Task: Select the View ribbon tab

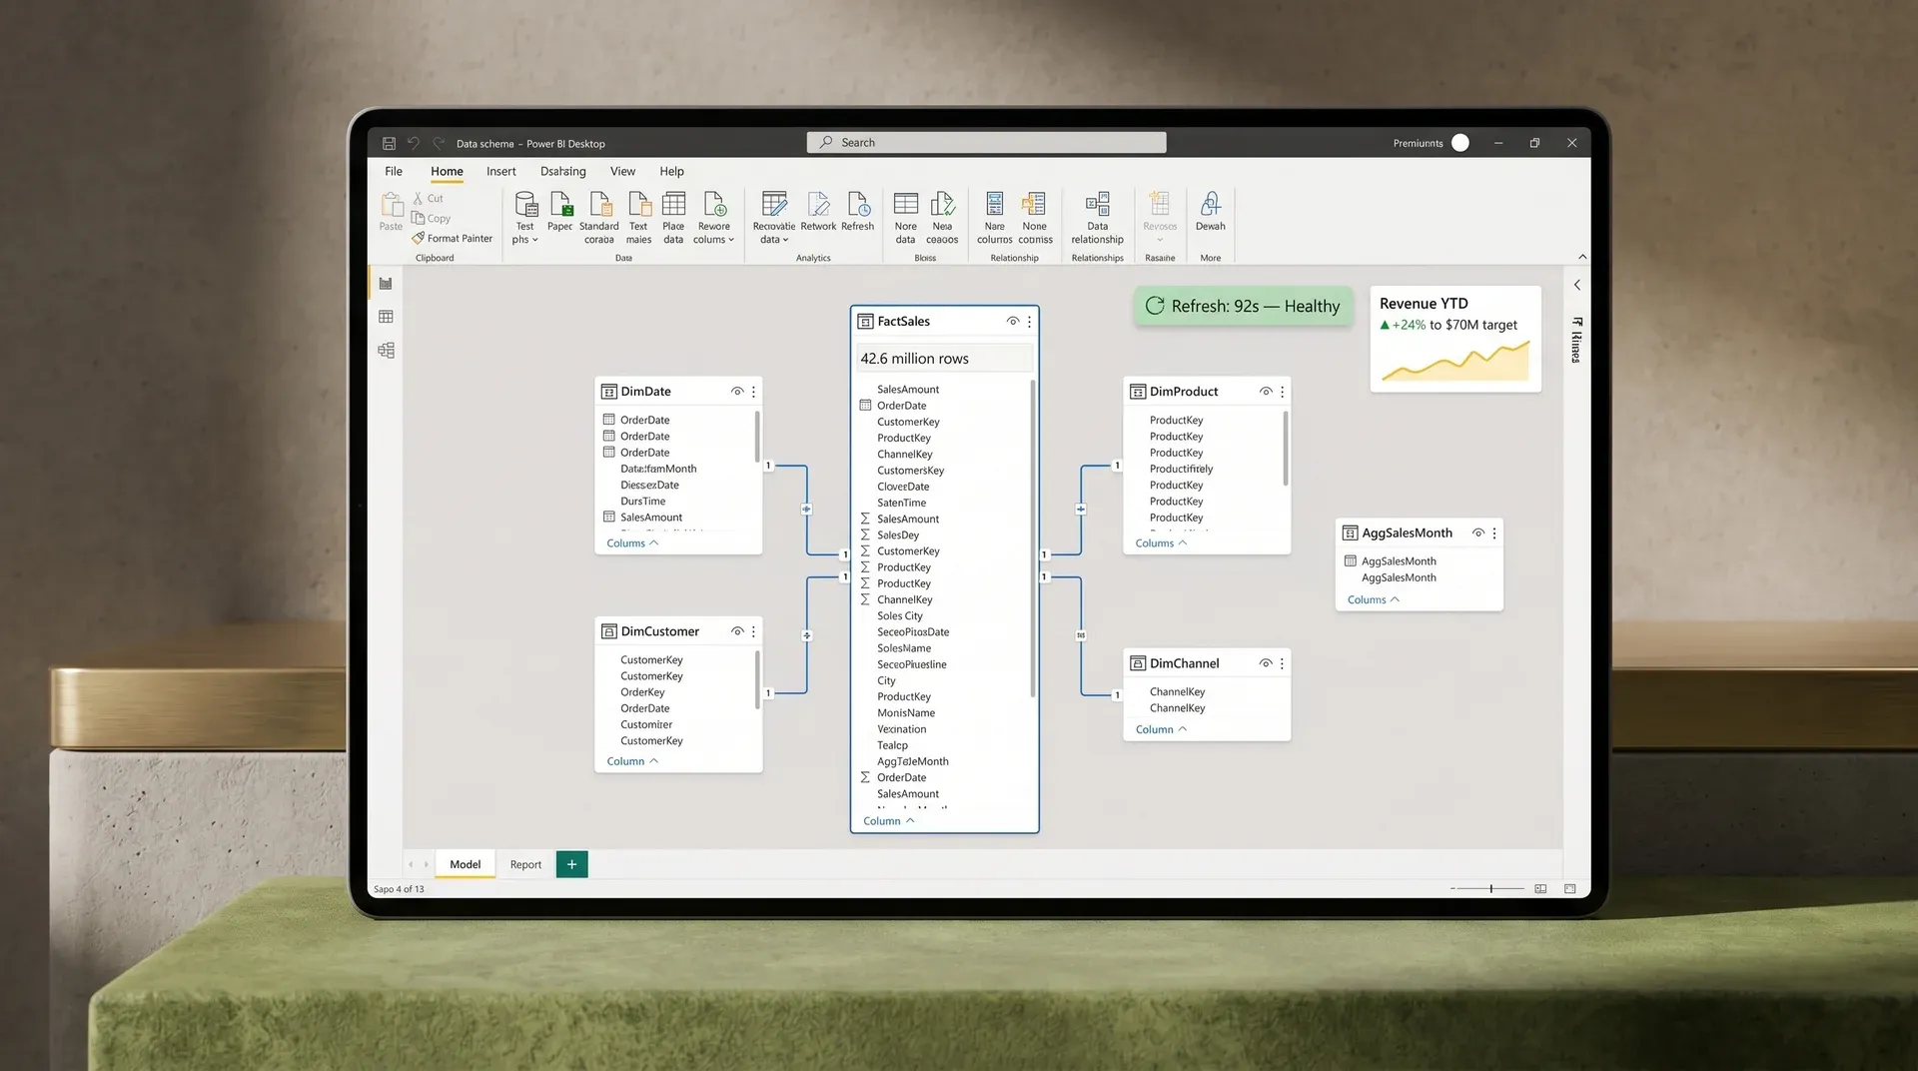Action: (x=623, y=172)
